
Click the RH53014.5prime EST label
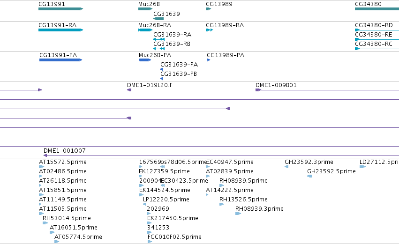coord(67,218)
